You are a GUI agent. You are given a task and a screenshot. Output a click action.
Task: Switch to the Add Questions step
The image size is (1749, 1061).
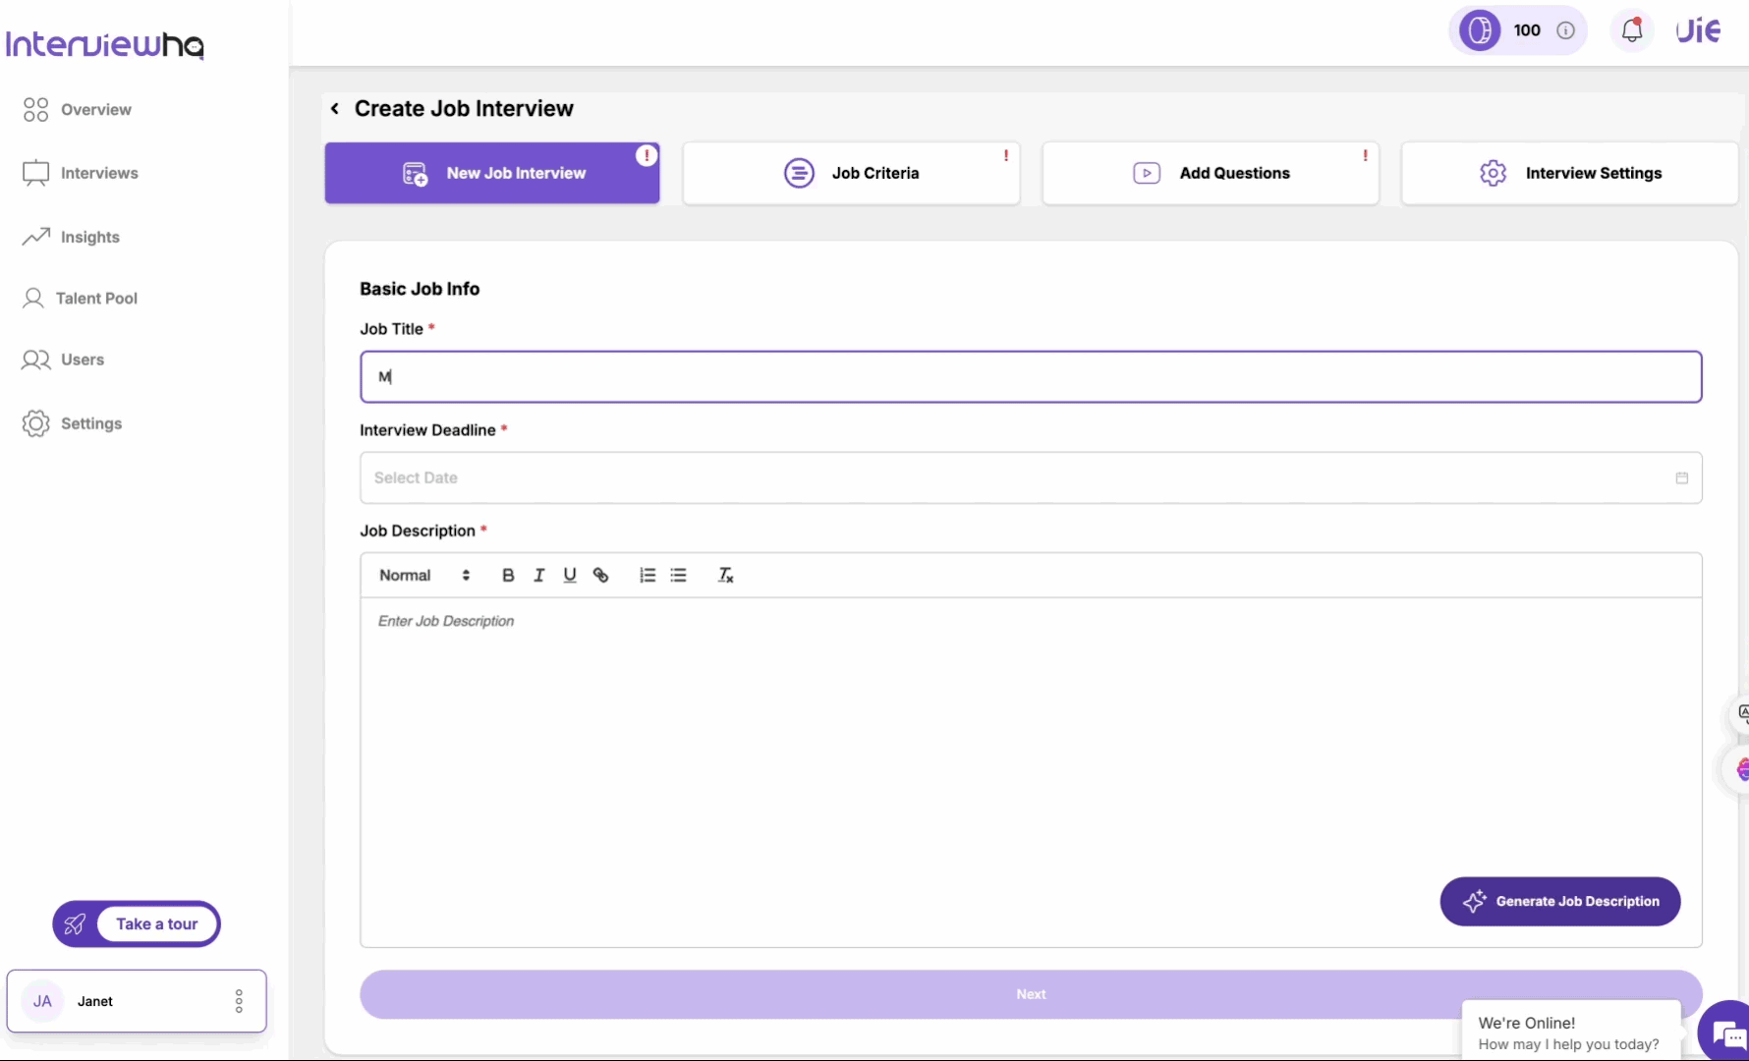pos(1211,173)
